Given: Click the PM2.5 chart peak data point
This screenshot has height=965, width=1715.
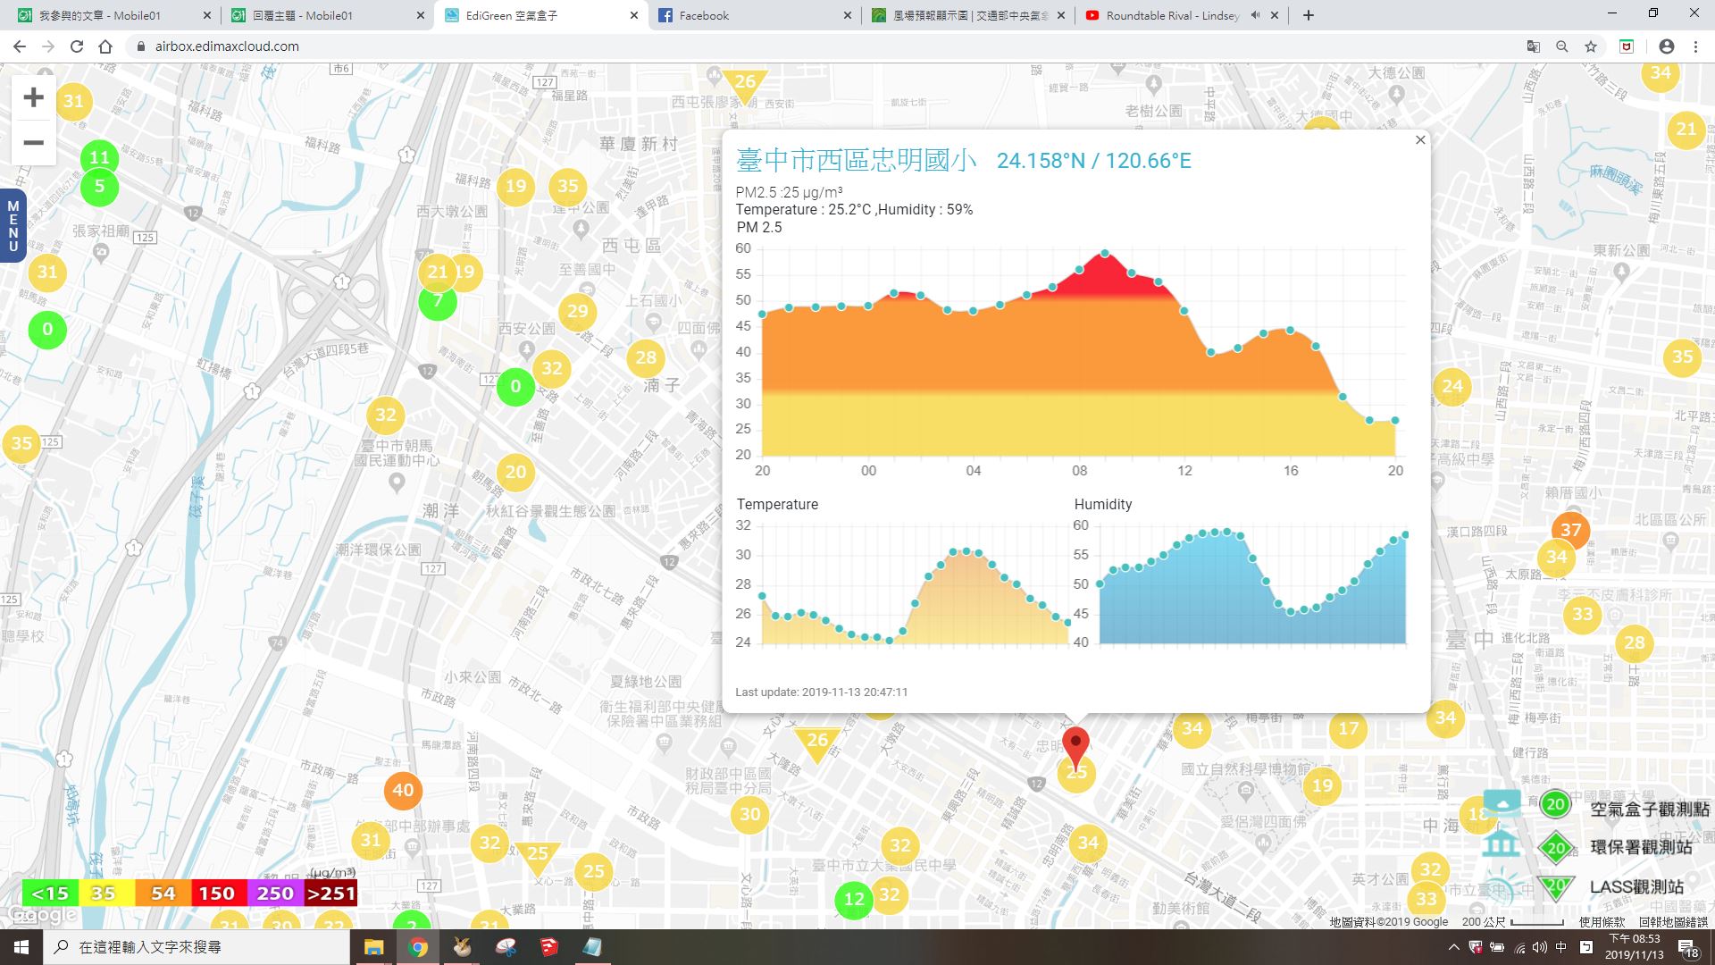Looking at the screenshot, I should pyautogui.click(x=1105, y=254).
